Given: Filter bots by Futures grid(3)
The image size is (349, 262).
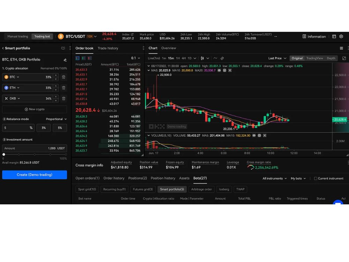Looking at the screenshot, I should pos(143,189).
